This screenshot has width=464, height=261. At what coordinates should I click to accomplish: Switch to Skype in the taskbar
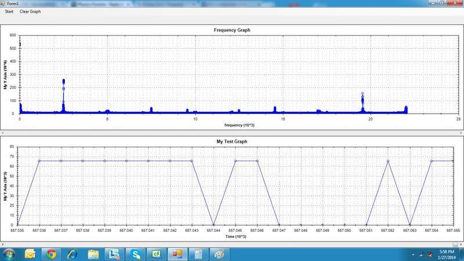pyautogui.click(x=135, y=253)
